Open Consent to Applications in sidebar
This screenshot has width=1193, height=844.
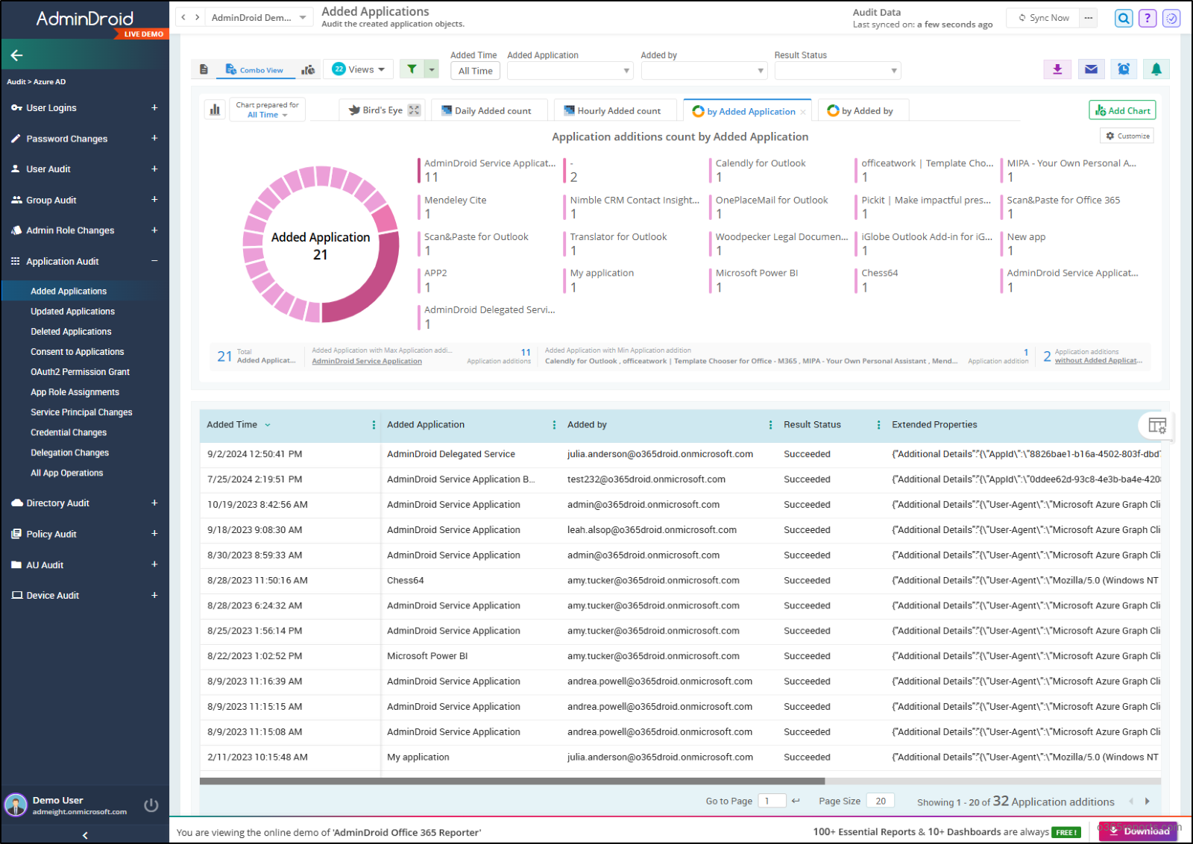(77, 352)
